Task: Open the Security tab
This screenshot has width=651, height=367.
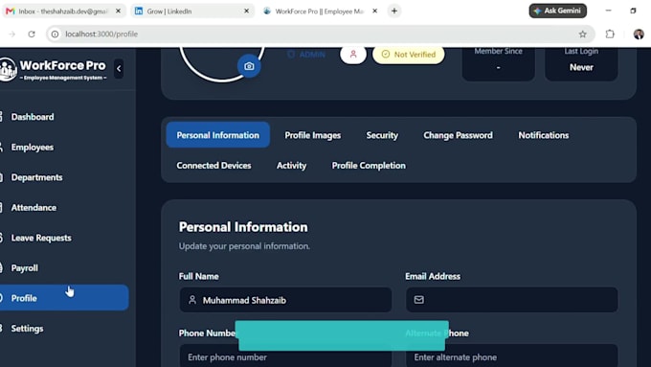Action: click(x=382, y=135)
